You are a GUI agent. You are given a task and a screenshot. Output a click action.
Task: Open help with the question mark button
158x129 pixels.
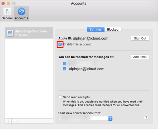(x=146, y=117)
